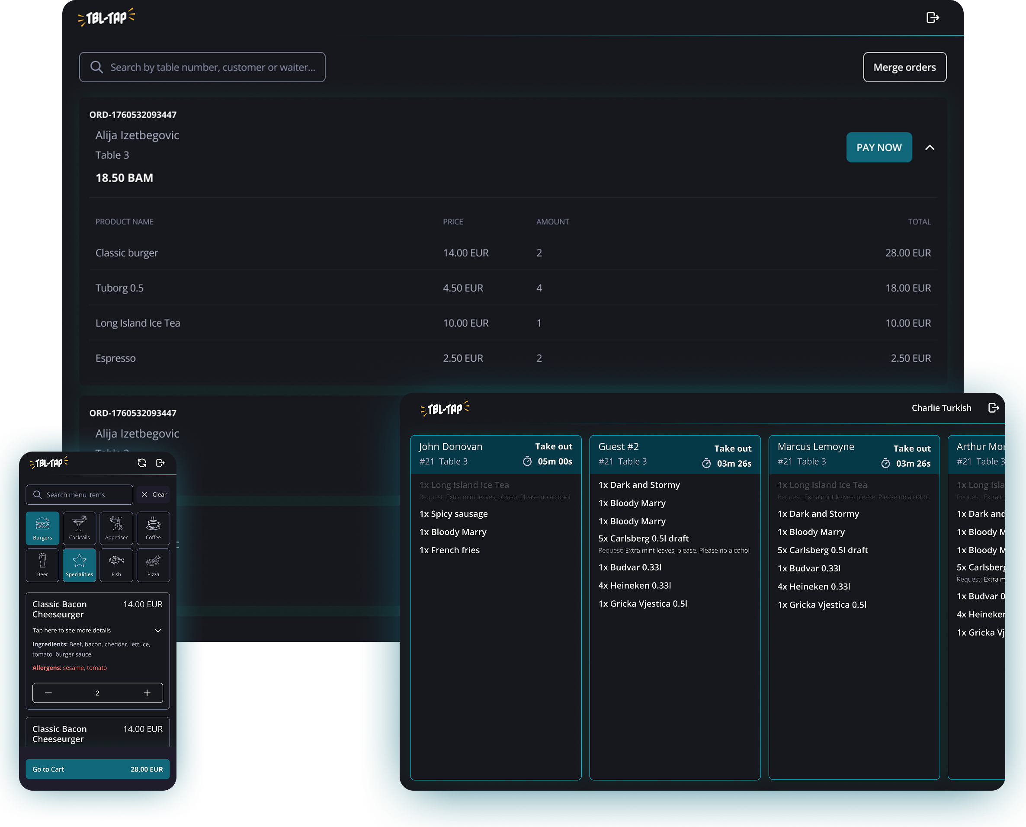Click crossed-out Long Island Ice Tea on John Donovan card

click(x=464, y=485)
